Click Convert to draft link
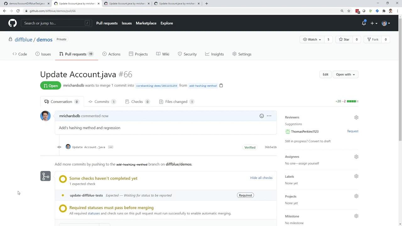The image size is (402, 226). (319, 141)
